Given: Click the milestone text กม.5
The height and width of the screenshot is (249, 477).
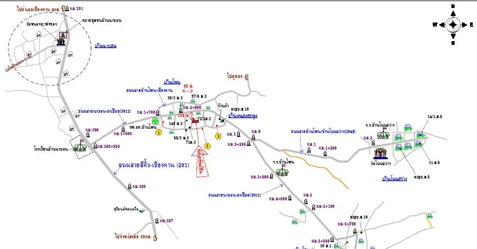Looking at the screenshot, I should tap(308, 195).
